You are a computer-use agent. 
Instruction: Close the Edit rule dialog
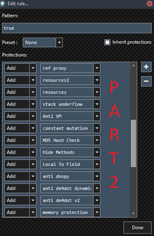pos(150,4)
